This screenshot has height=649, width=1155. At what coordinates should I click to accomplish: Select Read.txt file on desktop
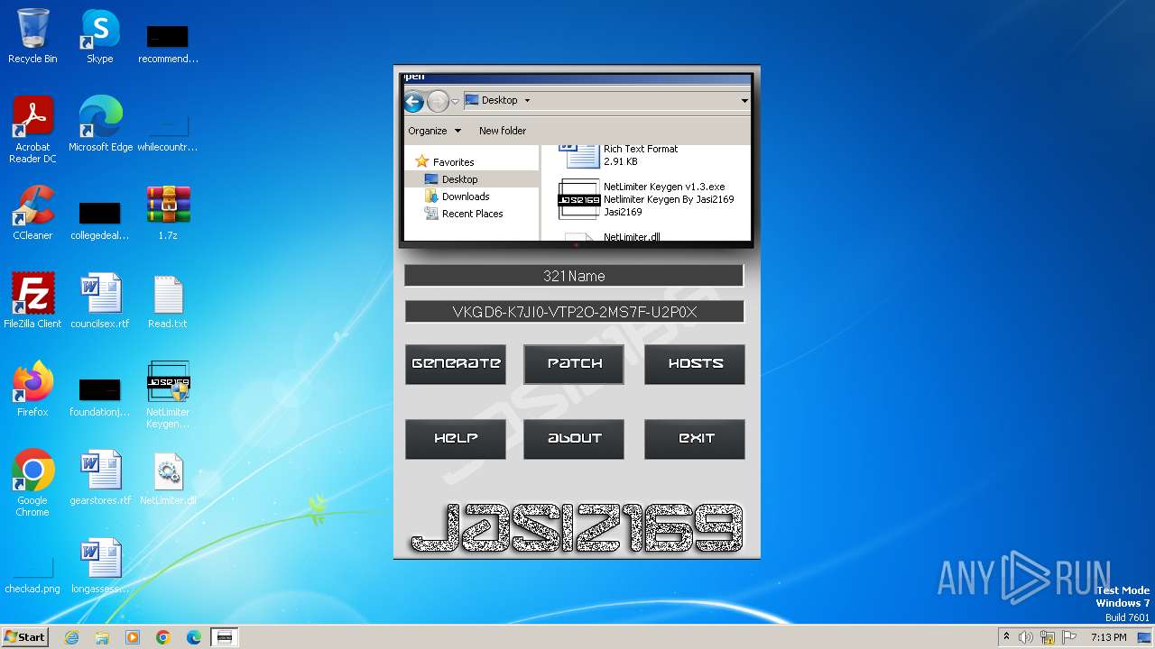[168, 300]
